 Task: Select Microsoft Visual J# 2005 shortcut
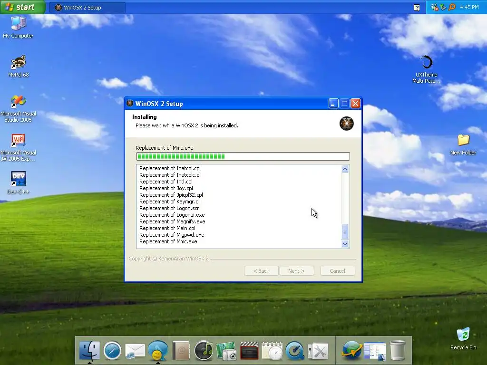18,148
